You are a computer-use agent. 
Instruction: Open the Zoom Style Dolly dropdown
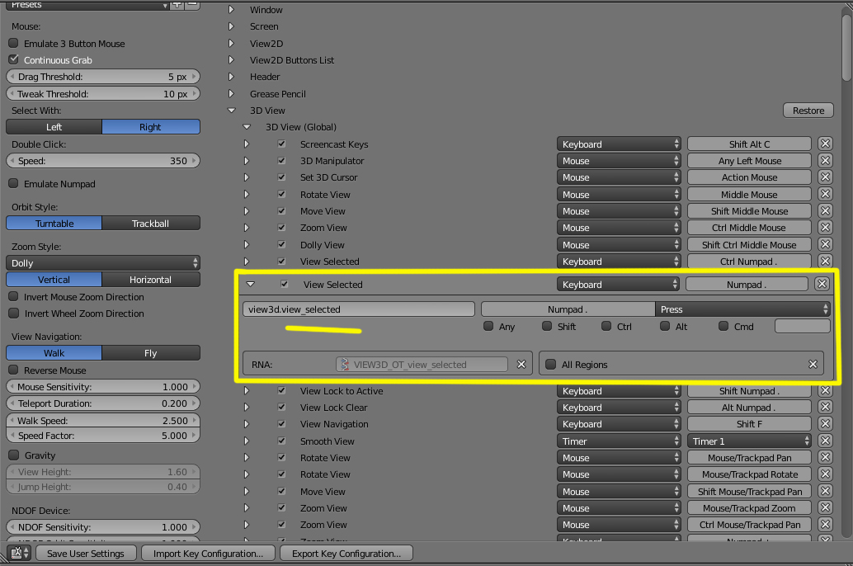click(x=103, y=263)
